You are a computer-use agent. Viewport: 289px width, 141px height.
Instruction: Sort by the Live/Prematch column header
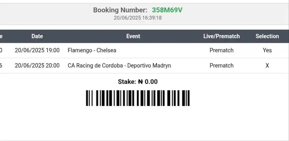click(221, 36)
